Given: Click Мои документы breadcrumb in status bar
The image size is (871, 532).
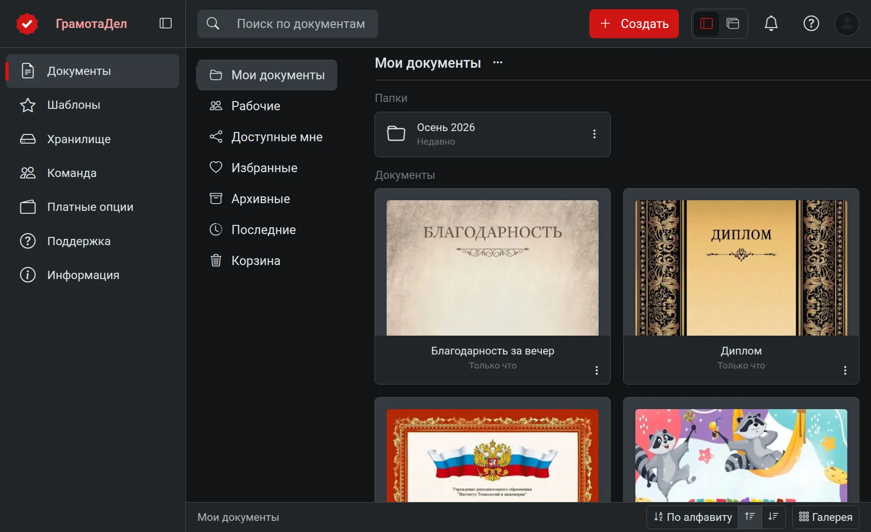Looking at the screenshot, I should click(238, 517).
